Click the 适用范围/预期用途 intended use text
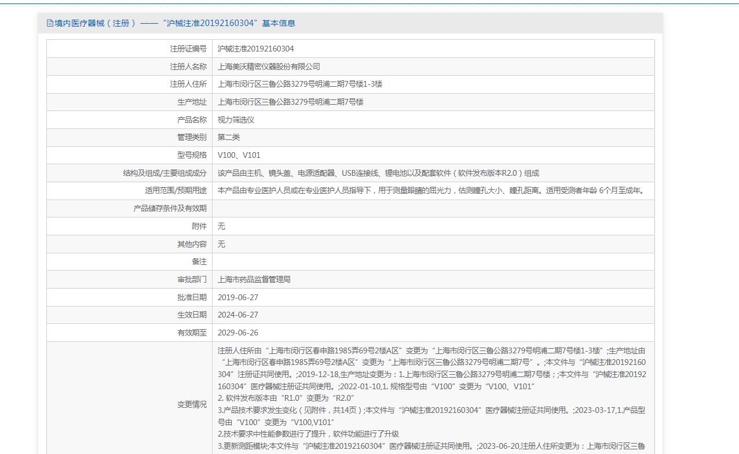This screenshot has width=739, height=454. 431,190
